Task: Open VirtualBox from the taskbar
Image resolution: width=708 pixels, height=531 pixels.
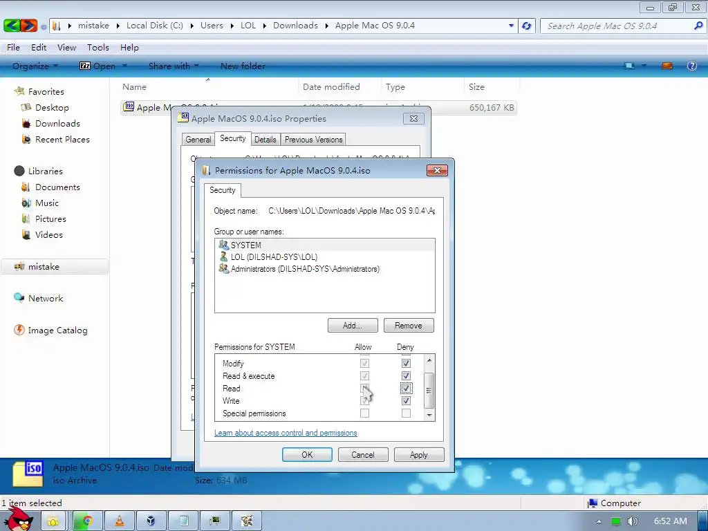Action: pyautogui.click(x=151, y=521)
